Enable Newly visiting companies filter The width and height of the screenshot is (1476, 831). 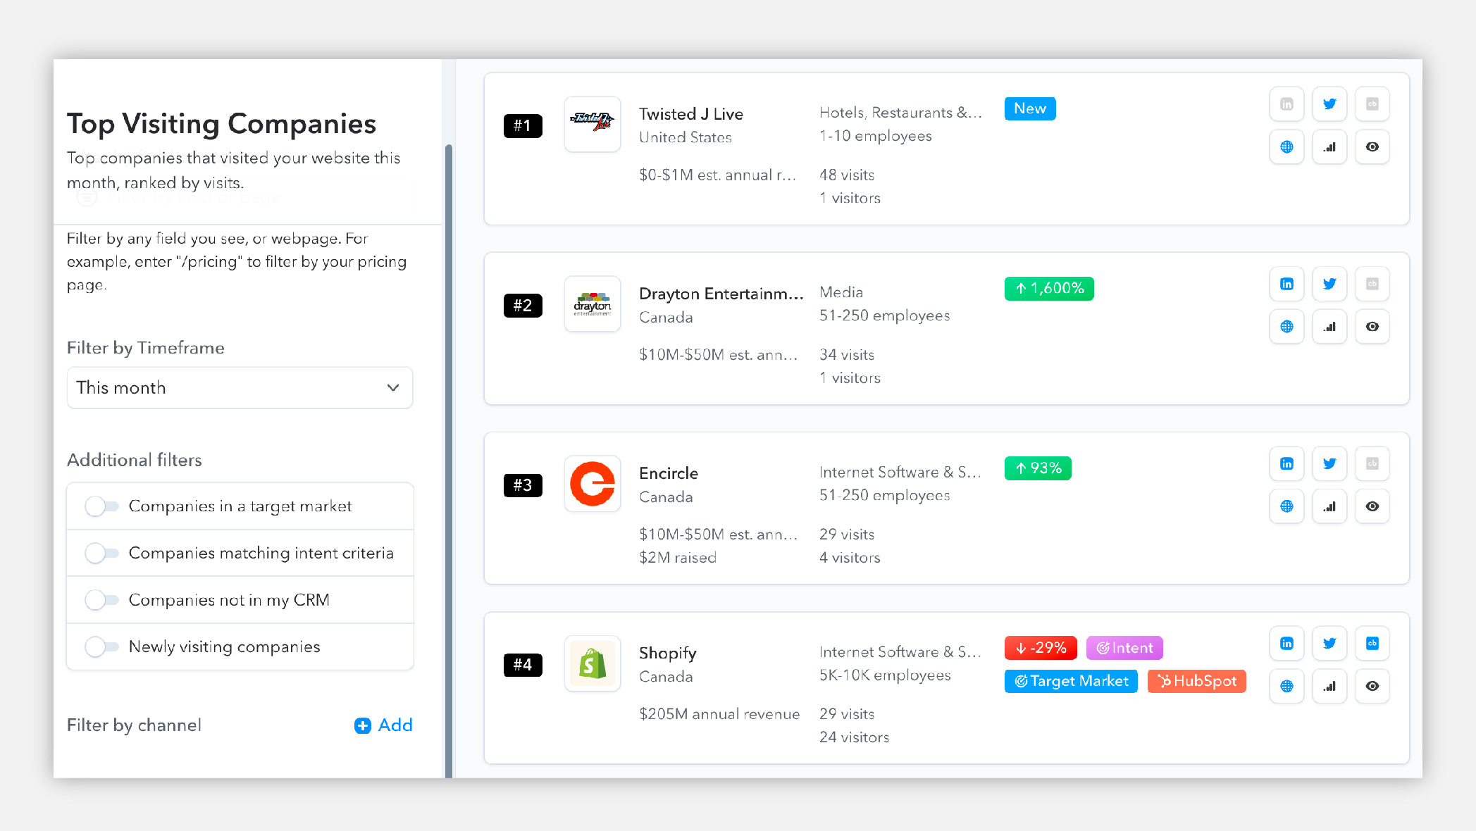point(101,646)
